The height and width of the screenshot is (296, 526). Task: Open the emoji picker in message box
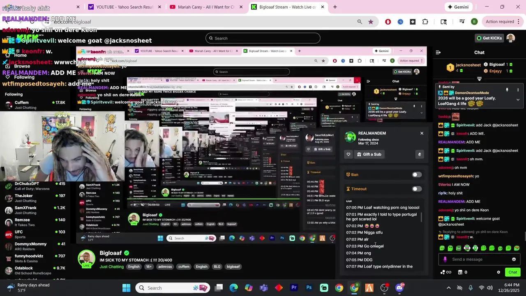pos(514,259)
